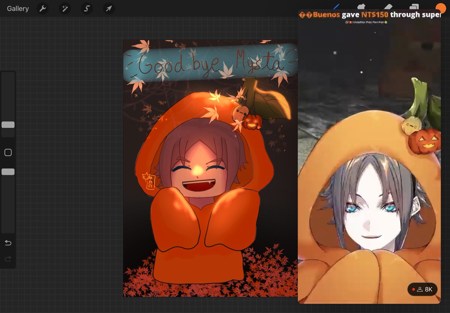Activate the Transform arrow tool
Viewport: 450px width, 313px height.
(x=109, y=8)
